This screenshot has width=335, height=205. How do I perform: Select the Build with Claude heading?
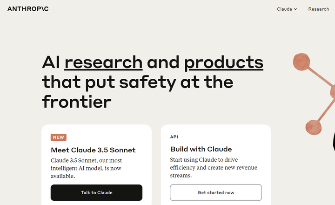(x=201, y=149)
